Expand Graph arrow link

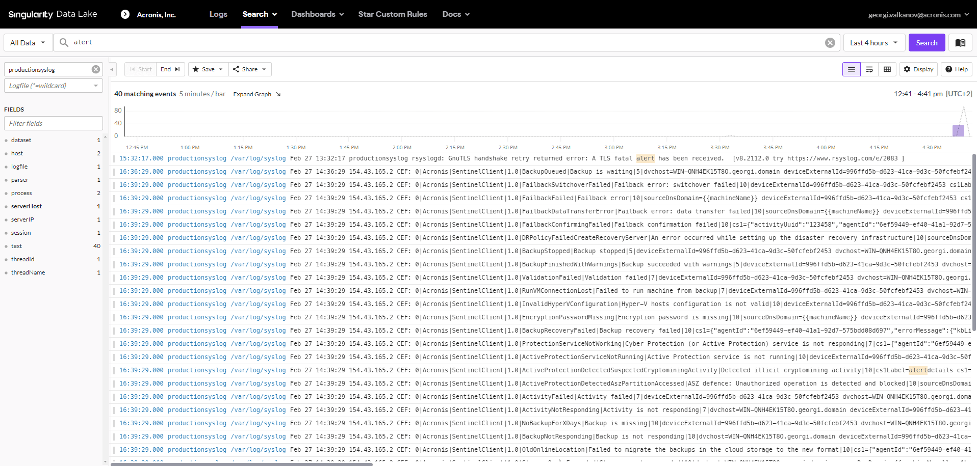(x=257, y=94)
